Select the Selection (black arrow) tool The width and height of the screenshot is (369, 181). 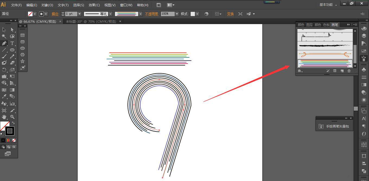pos(4,30)
